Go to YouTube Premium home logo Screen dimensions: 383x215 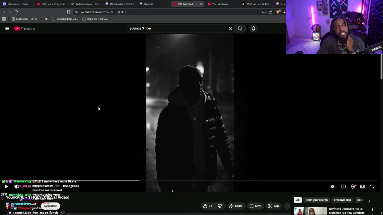coord(25,28)
